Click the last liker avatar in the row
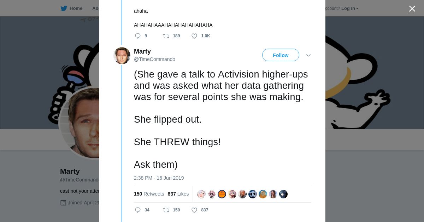The width and height of the screenshot is (424, 222). click(x=283, y=194)
